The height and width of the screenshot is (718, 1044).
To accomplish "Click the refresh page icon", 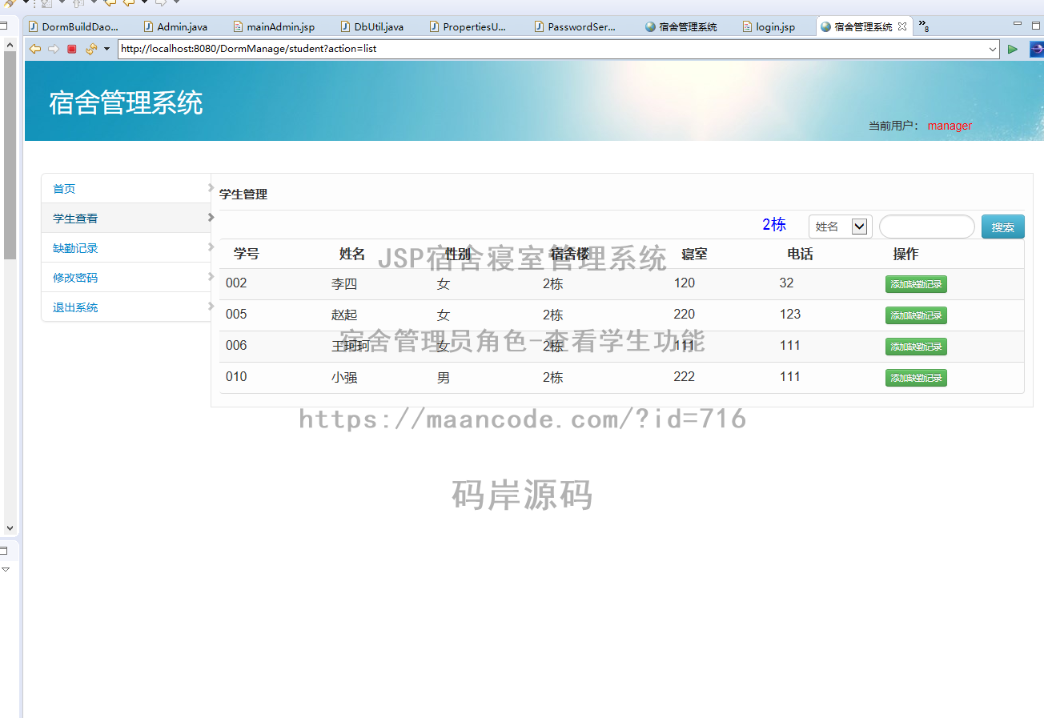I will [x=91, y=49].
